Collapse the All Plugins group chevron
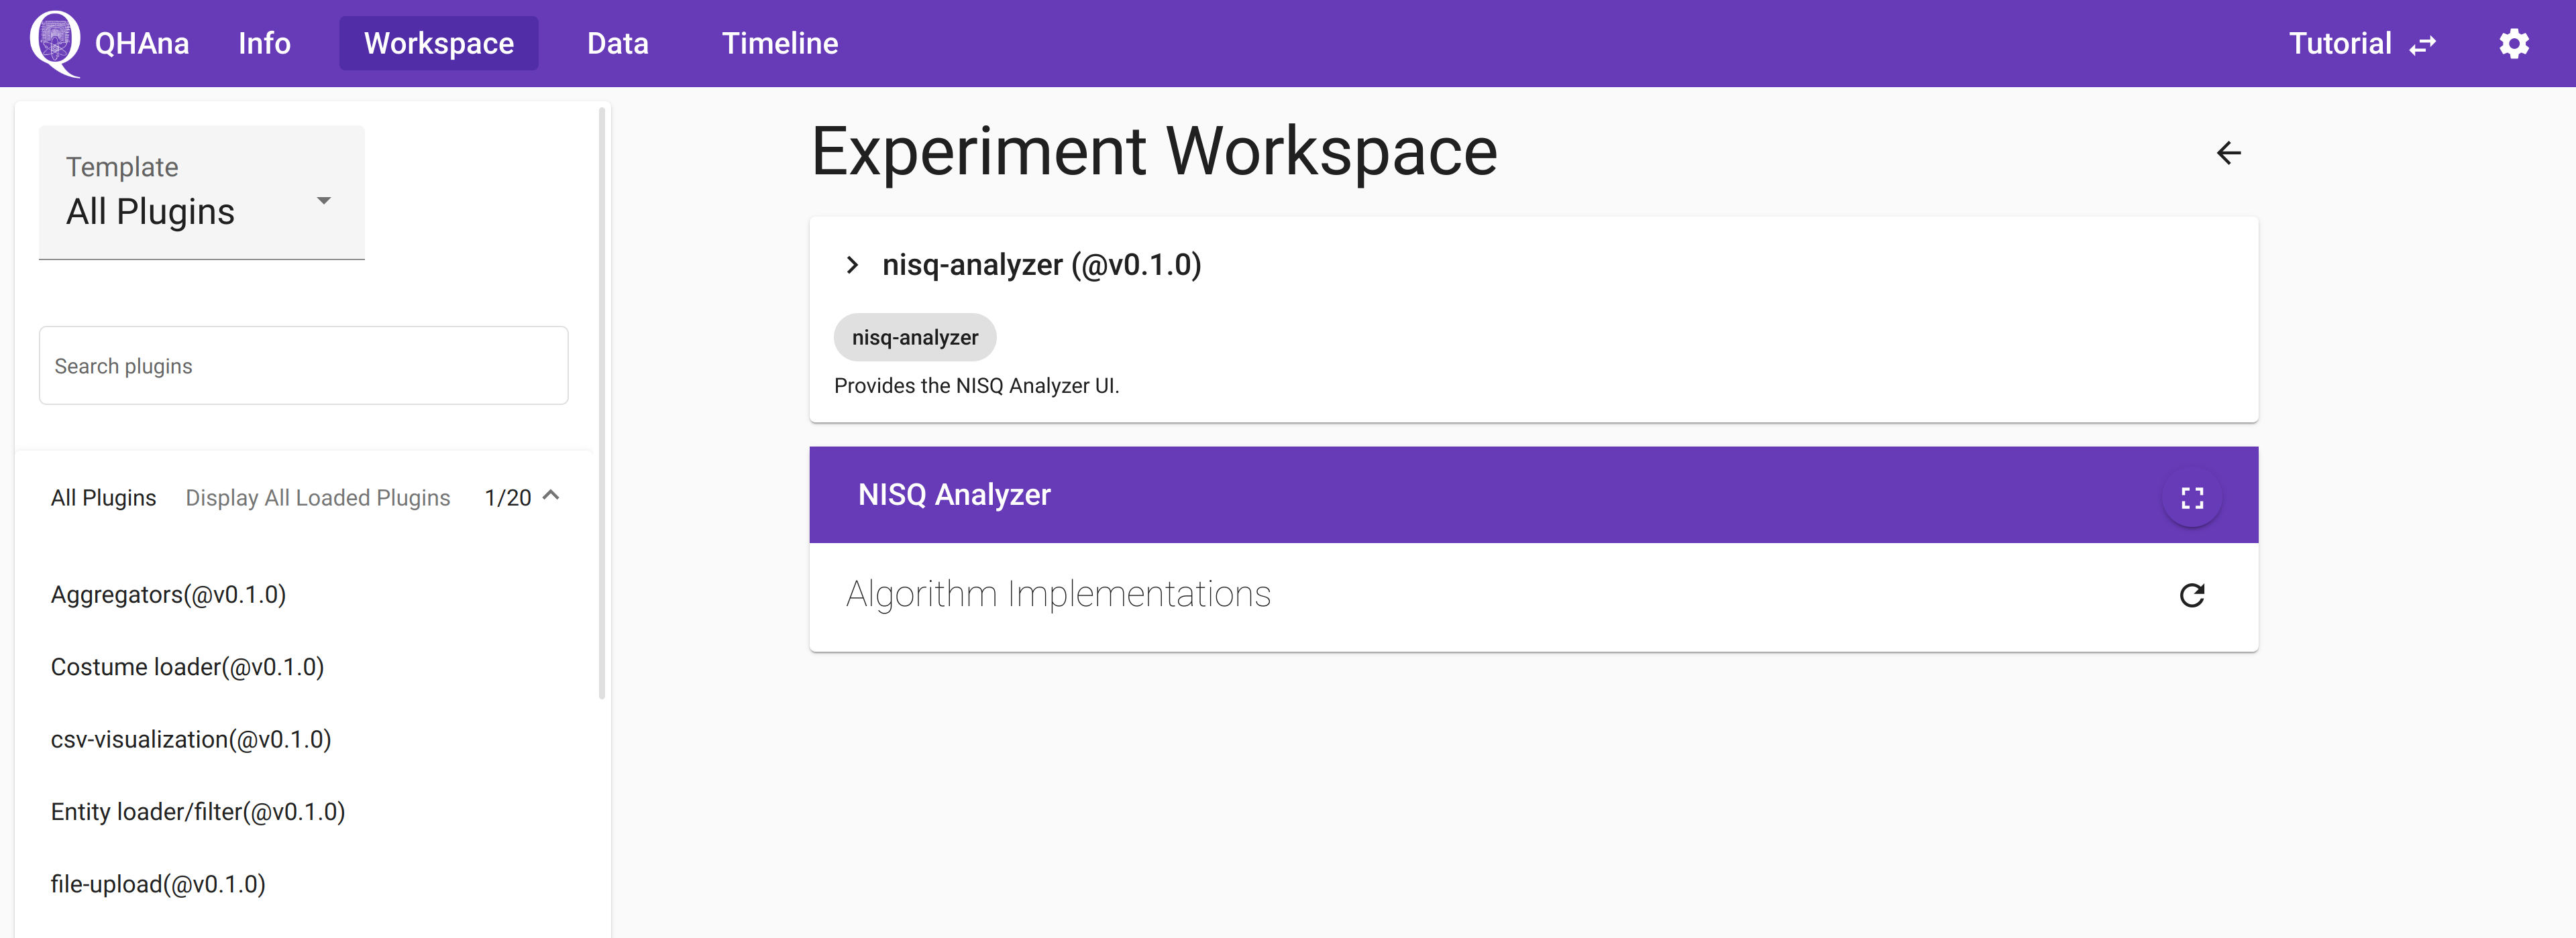Image resolution: width=2576 pixels, height=938 pixels. coord(551,496)
